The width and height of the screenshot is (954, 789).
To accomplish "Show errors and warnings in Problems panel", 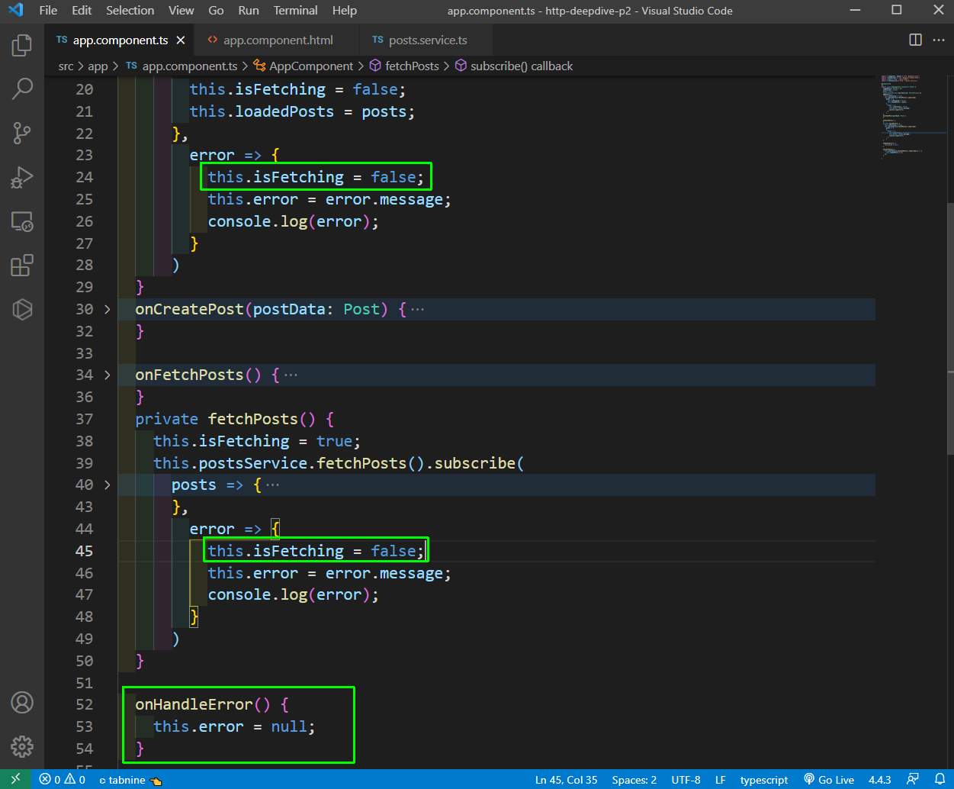I will [63, 780].
